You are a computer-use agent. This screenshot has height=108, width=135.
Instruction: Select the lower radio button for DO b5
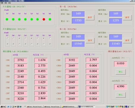(20, 44)
